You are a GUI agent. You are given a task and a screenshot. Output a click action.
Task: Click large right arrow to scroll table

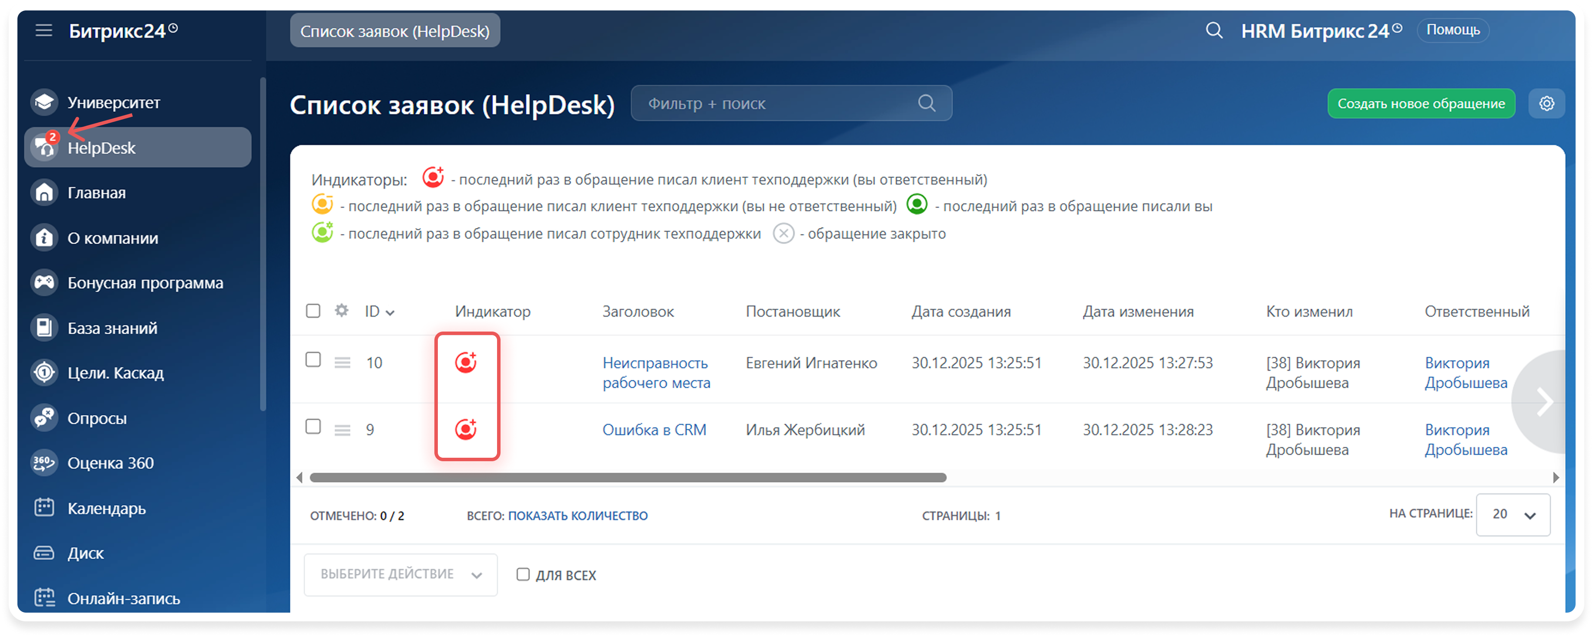[x=1544, y=402]
